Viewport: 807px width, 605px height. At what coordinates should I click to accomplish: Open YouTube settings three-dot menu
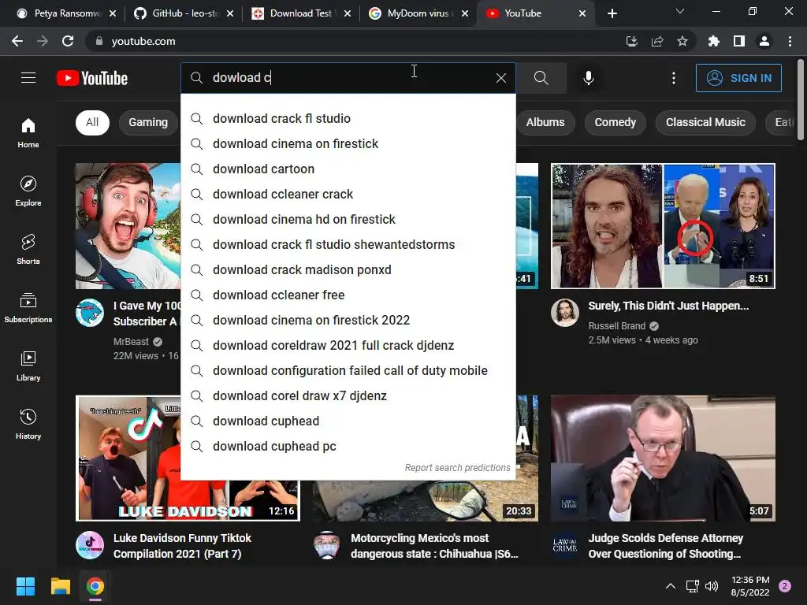click(674, 78)
